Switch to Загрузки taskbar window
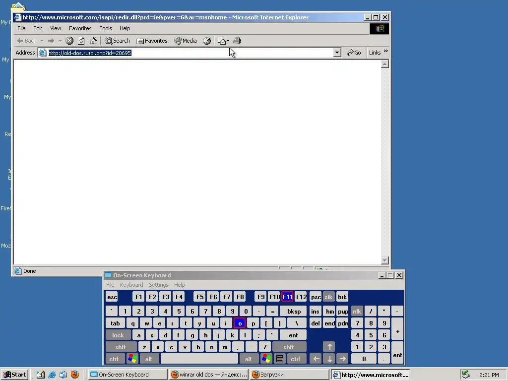The width and height of the screenshot is (508, 381). click(289, 375)
